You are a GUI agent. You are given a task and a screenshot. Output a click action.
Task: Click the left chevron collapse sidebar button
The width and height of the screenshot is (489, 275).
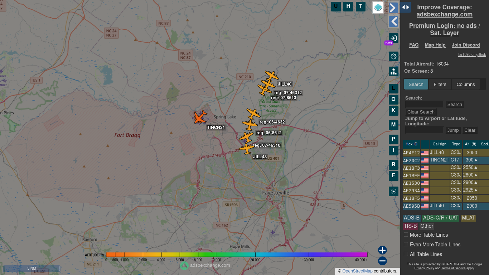pyautogui.click(x=393, y=21)
